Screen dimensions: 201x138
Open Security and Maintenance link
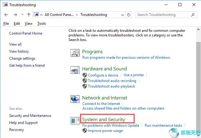click(30, 116)
